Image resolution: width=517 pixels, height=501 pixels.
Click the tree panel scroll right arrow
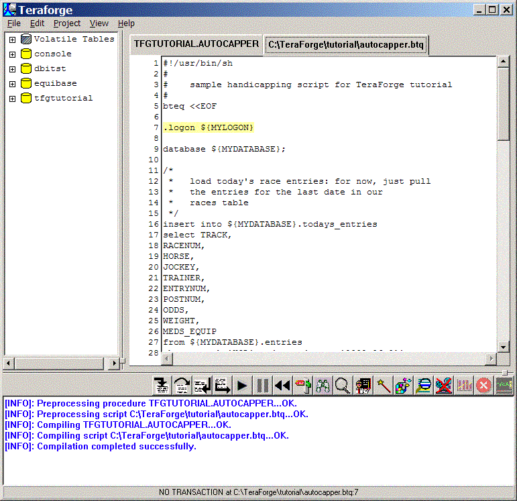(114, 364)
